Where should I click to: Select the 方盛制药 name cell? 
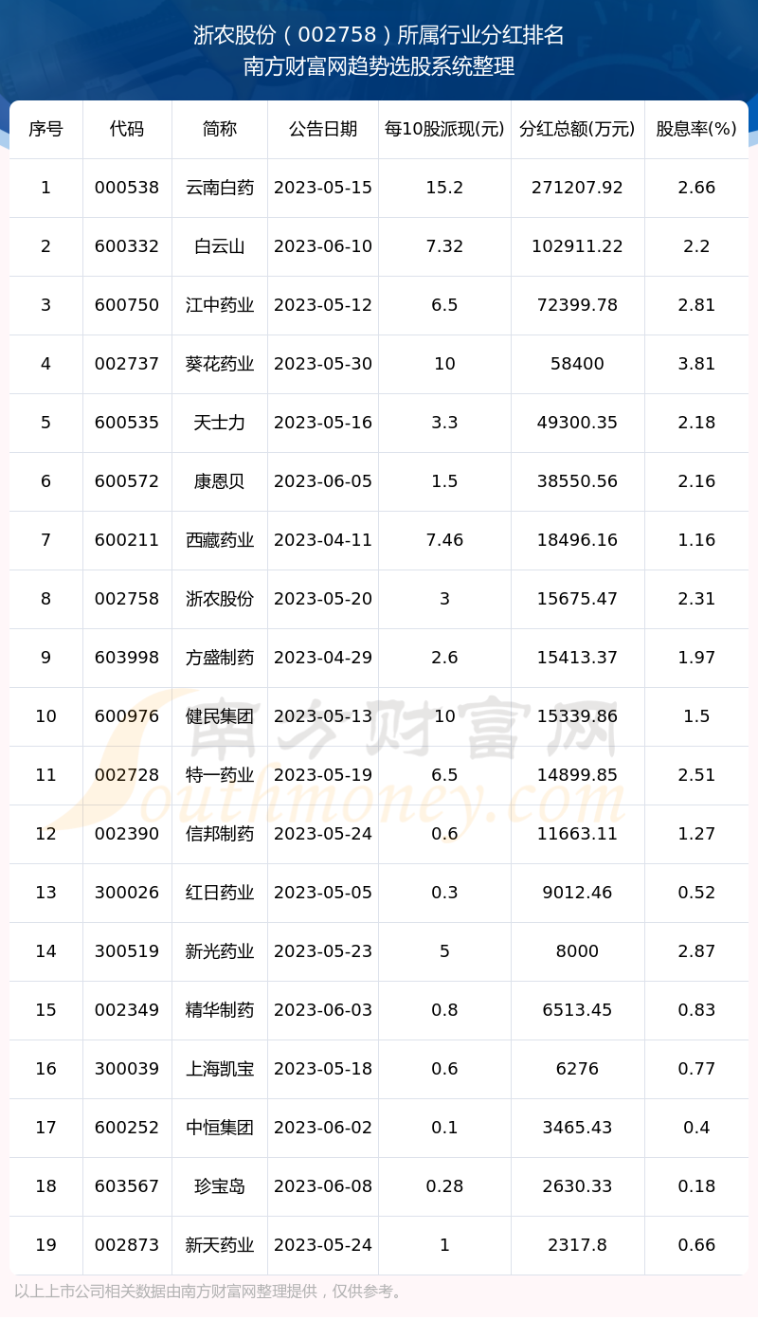click(220, 658)
